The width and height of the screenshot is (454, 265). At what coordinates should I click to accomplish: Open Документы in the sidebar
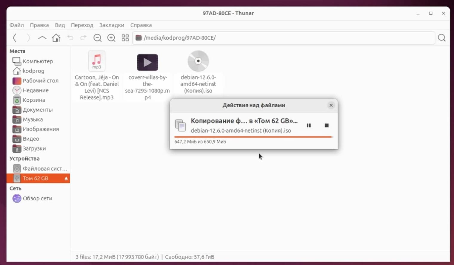[x=38, y=110]
